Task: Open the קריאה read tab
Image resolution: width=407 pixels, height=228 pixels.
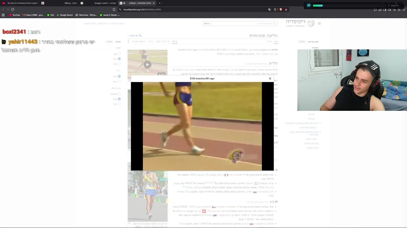Action: [175, 41]
